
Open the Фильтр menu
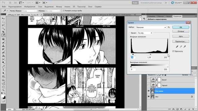tap(59, 7)
